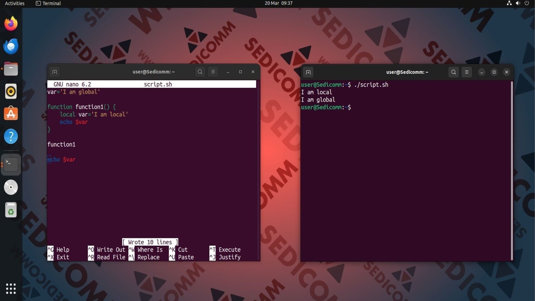Open the Activities overview
Image resolution: width=535 pixels, height=301 pixels.
tap(14, 3)
